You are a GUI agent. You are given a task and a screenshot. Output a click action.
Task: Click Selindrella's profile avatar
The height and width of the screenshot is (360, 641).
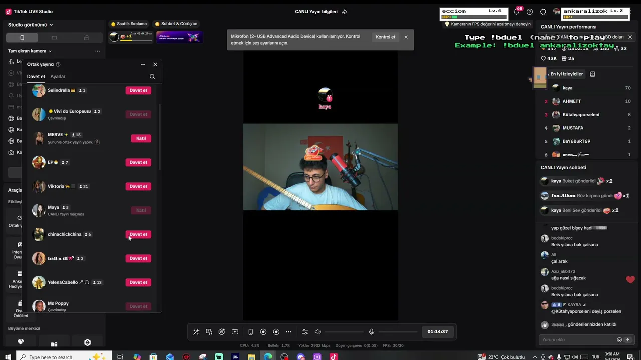[x=39, y=90]
